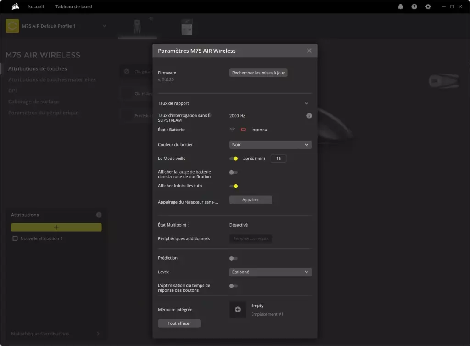Click the additional peripherals required button

[251, 238]
